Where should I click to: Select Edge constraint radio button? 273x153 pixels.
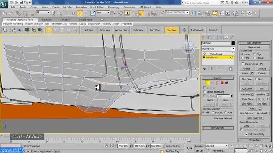(254, 54)
